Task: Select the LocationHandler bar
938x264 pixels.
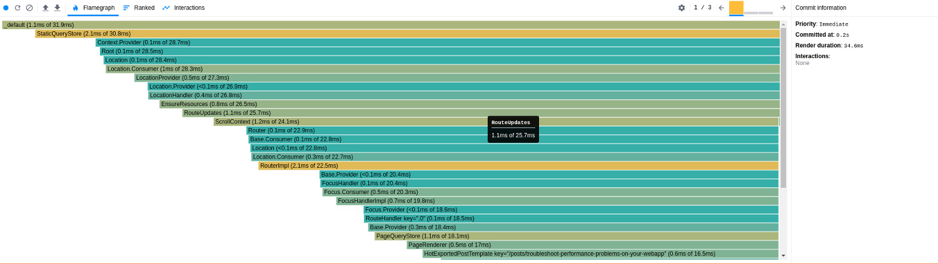Action: click(x=464, y=95)
